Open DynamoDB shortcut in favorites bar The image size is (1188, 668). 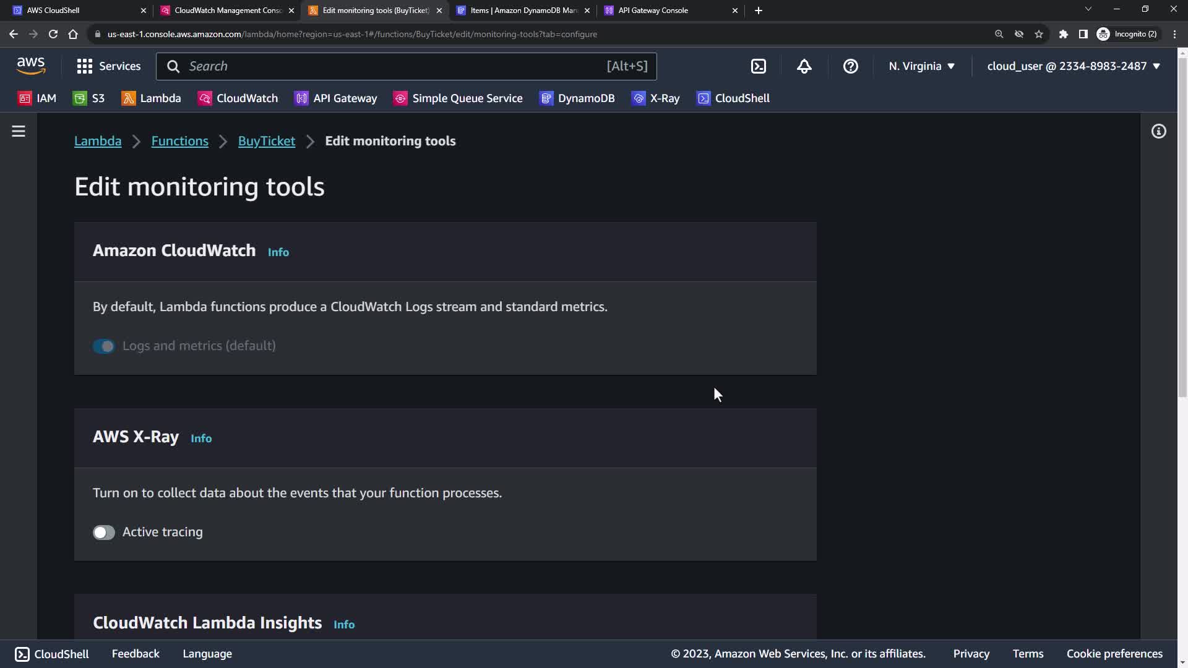click(577, 98)
